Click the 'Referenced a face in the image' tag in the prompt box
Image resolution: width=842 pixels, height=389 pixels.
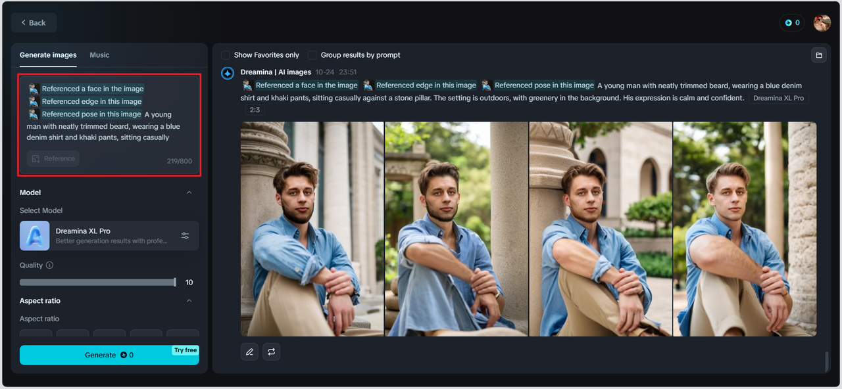(x=93, y=89)
